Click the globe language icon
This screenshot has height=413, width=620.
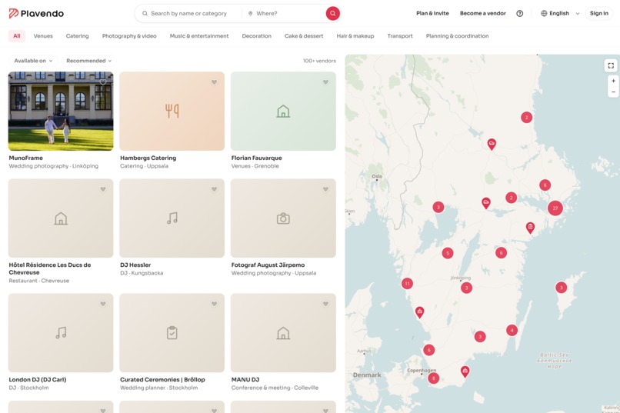tap(544, 13)
